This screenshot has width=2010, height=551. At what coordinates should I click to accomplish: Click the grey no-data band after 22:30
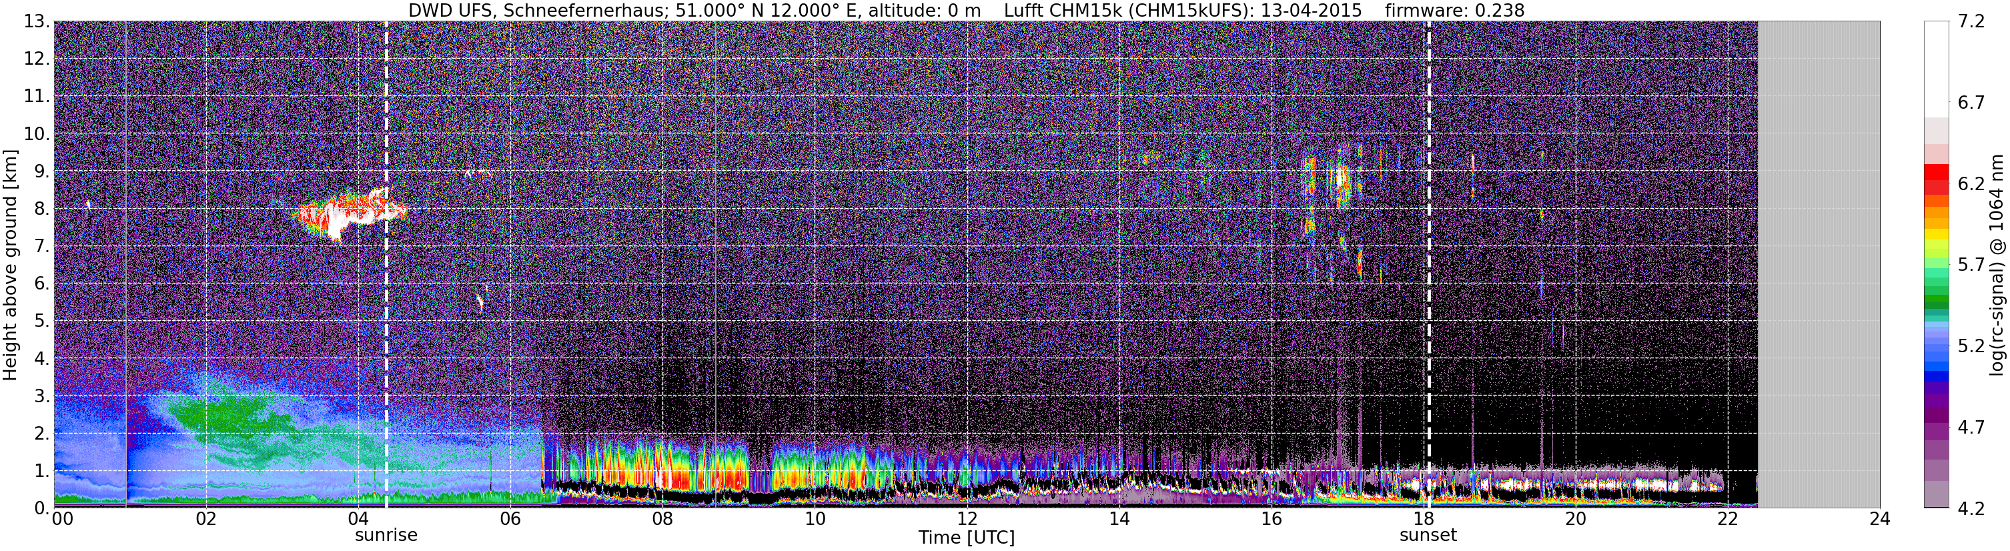tap(1818, 265)
